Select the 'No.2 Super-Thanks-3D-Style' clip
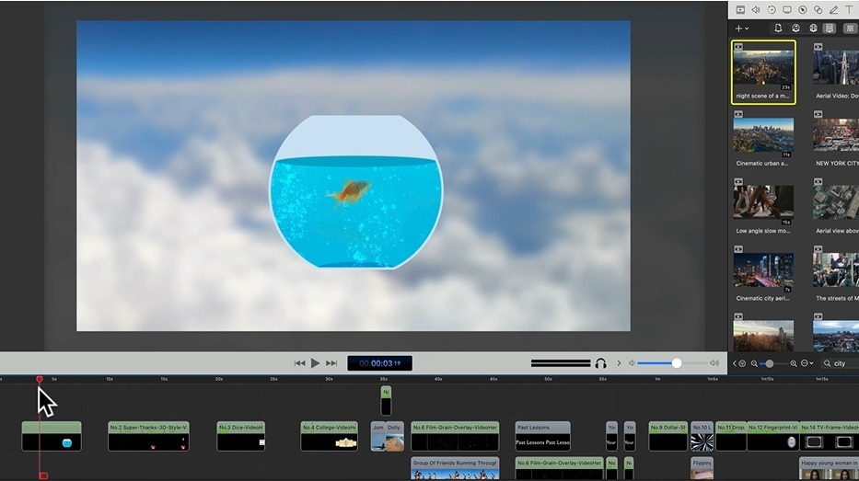 click(148, 436)
